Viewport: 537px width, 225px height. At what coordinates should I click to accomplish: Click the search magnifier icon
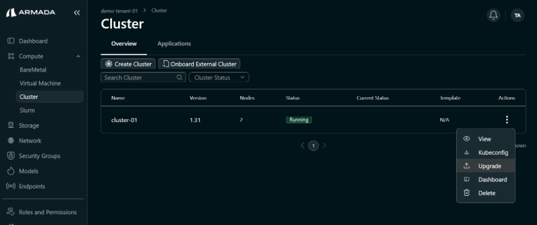point(180,77)
